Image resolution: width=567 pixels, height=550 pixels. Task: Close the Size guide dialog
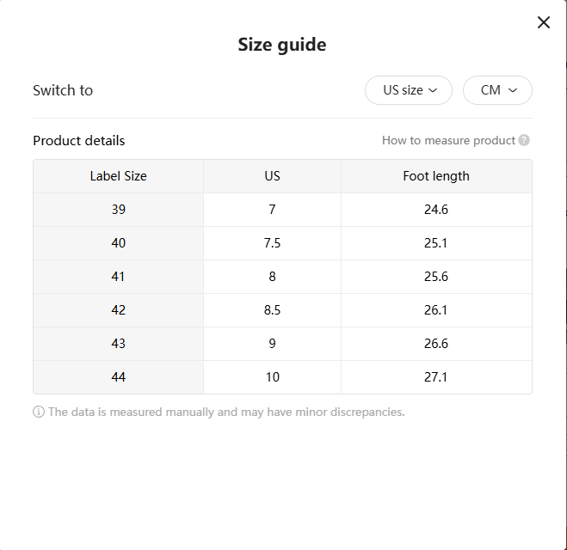point(543,22)
